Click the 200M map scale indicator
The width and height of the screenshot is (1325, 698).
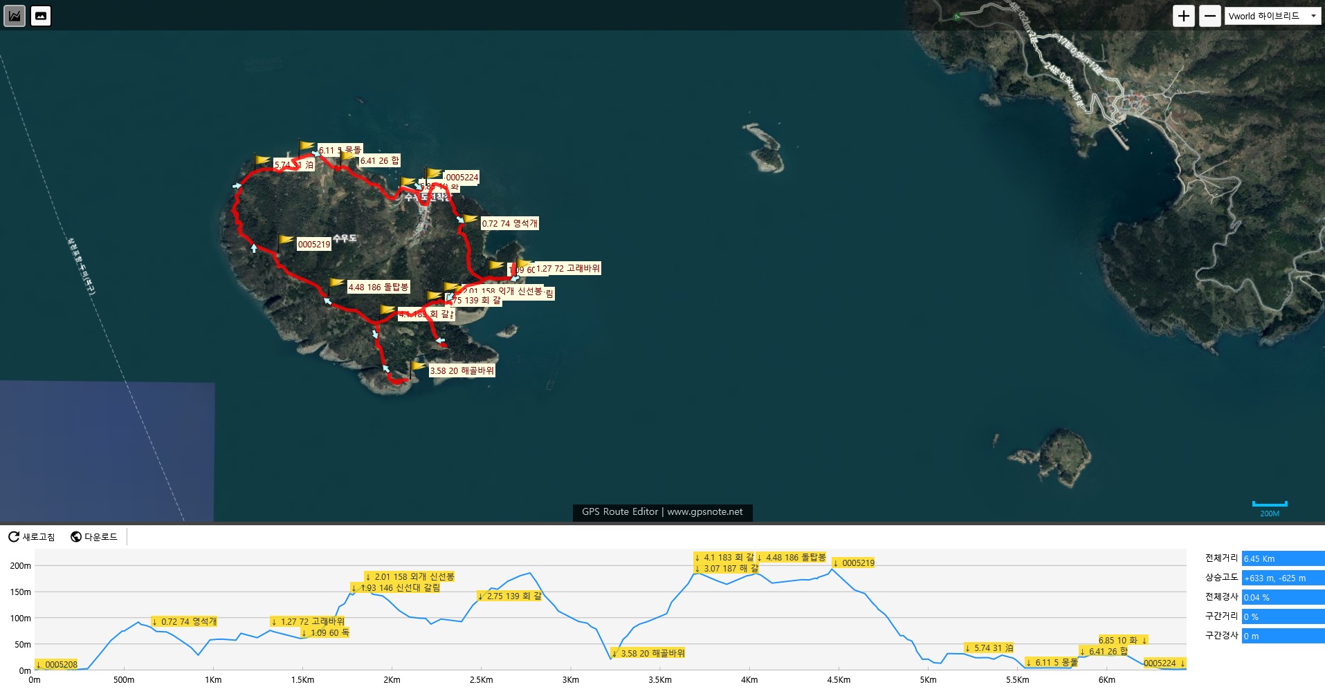coord(1270,509)
